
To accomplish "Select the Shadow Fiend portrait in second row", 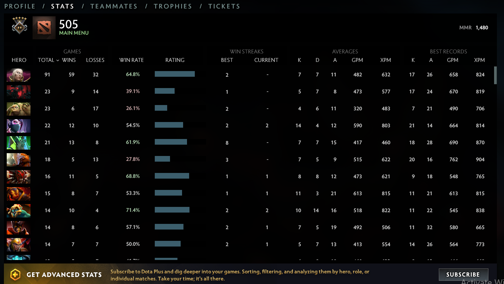I will tap(18, 92).
